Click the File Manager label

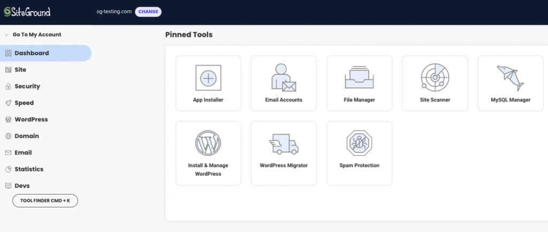coord(359,100)
